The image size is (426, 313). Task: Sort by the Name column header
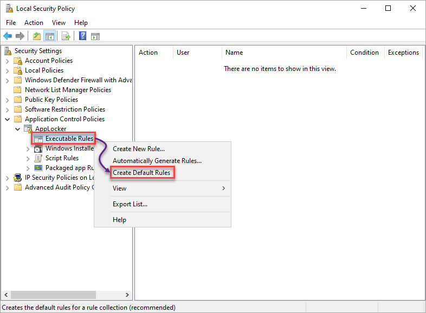[284, 53]
